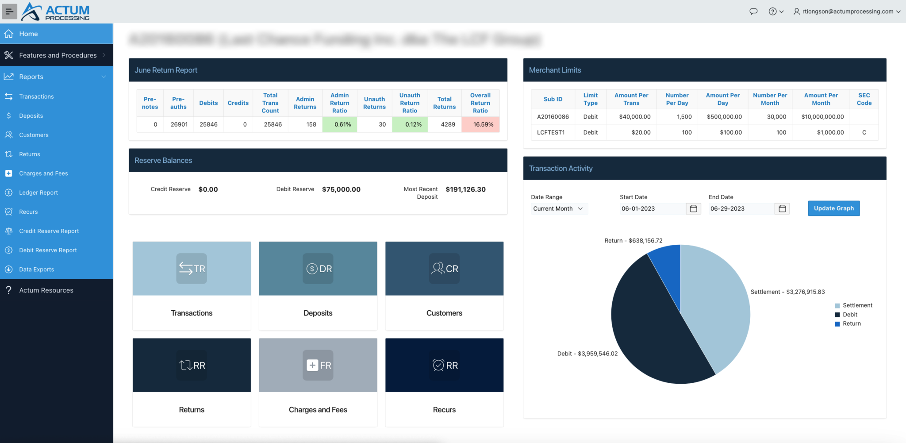Screen dimensions: 906x443
Task: Open the FR Charges and Fees tile
Action: pos(318,382)
